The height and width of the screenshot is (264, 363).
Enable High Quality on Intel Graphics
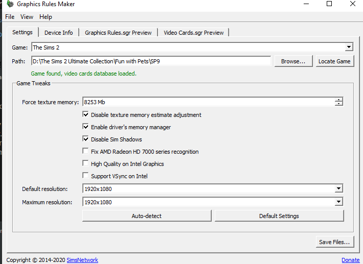click(x=86, y=164)
